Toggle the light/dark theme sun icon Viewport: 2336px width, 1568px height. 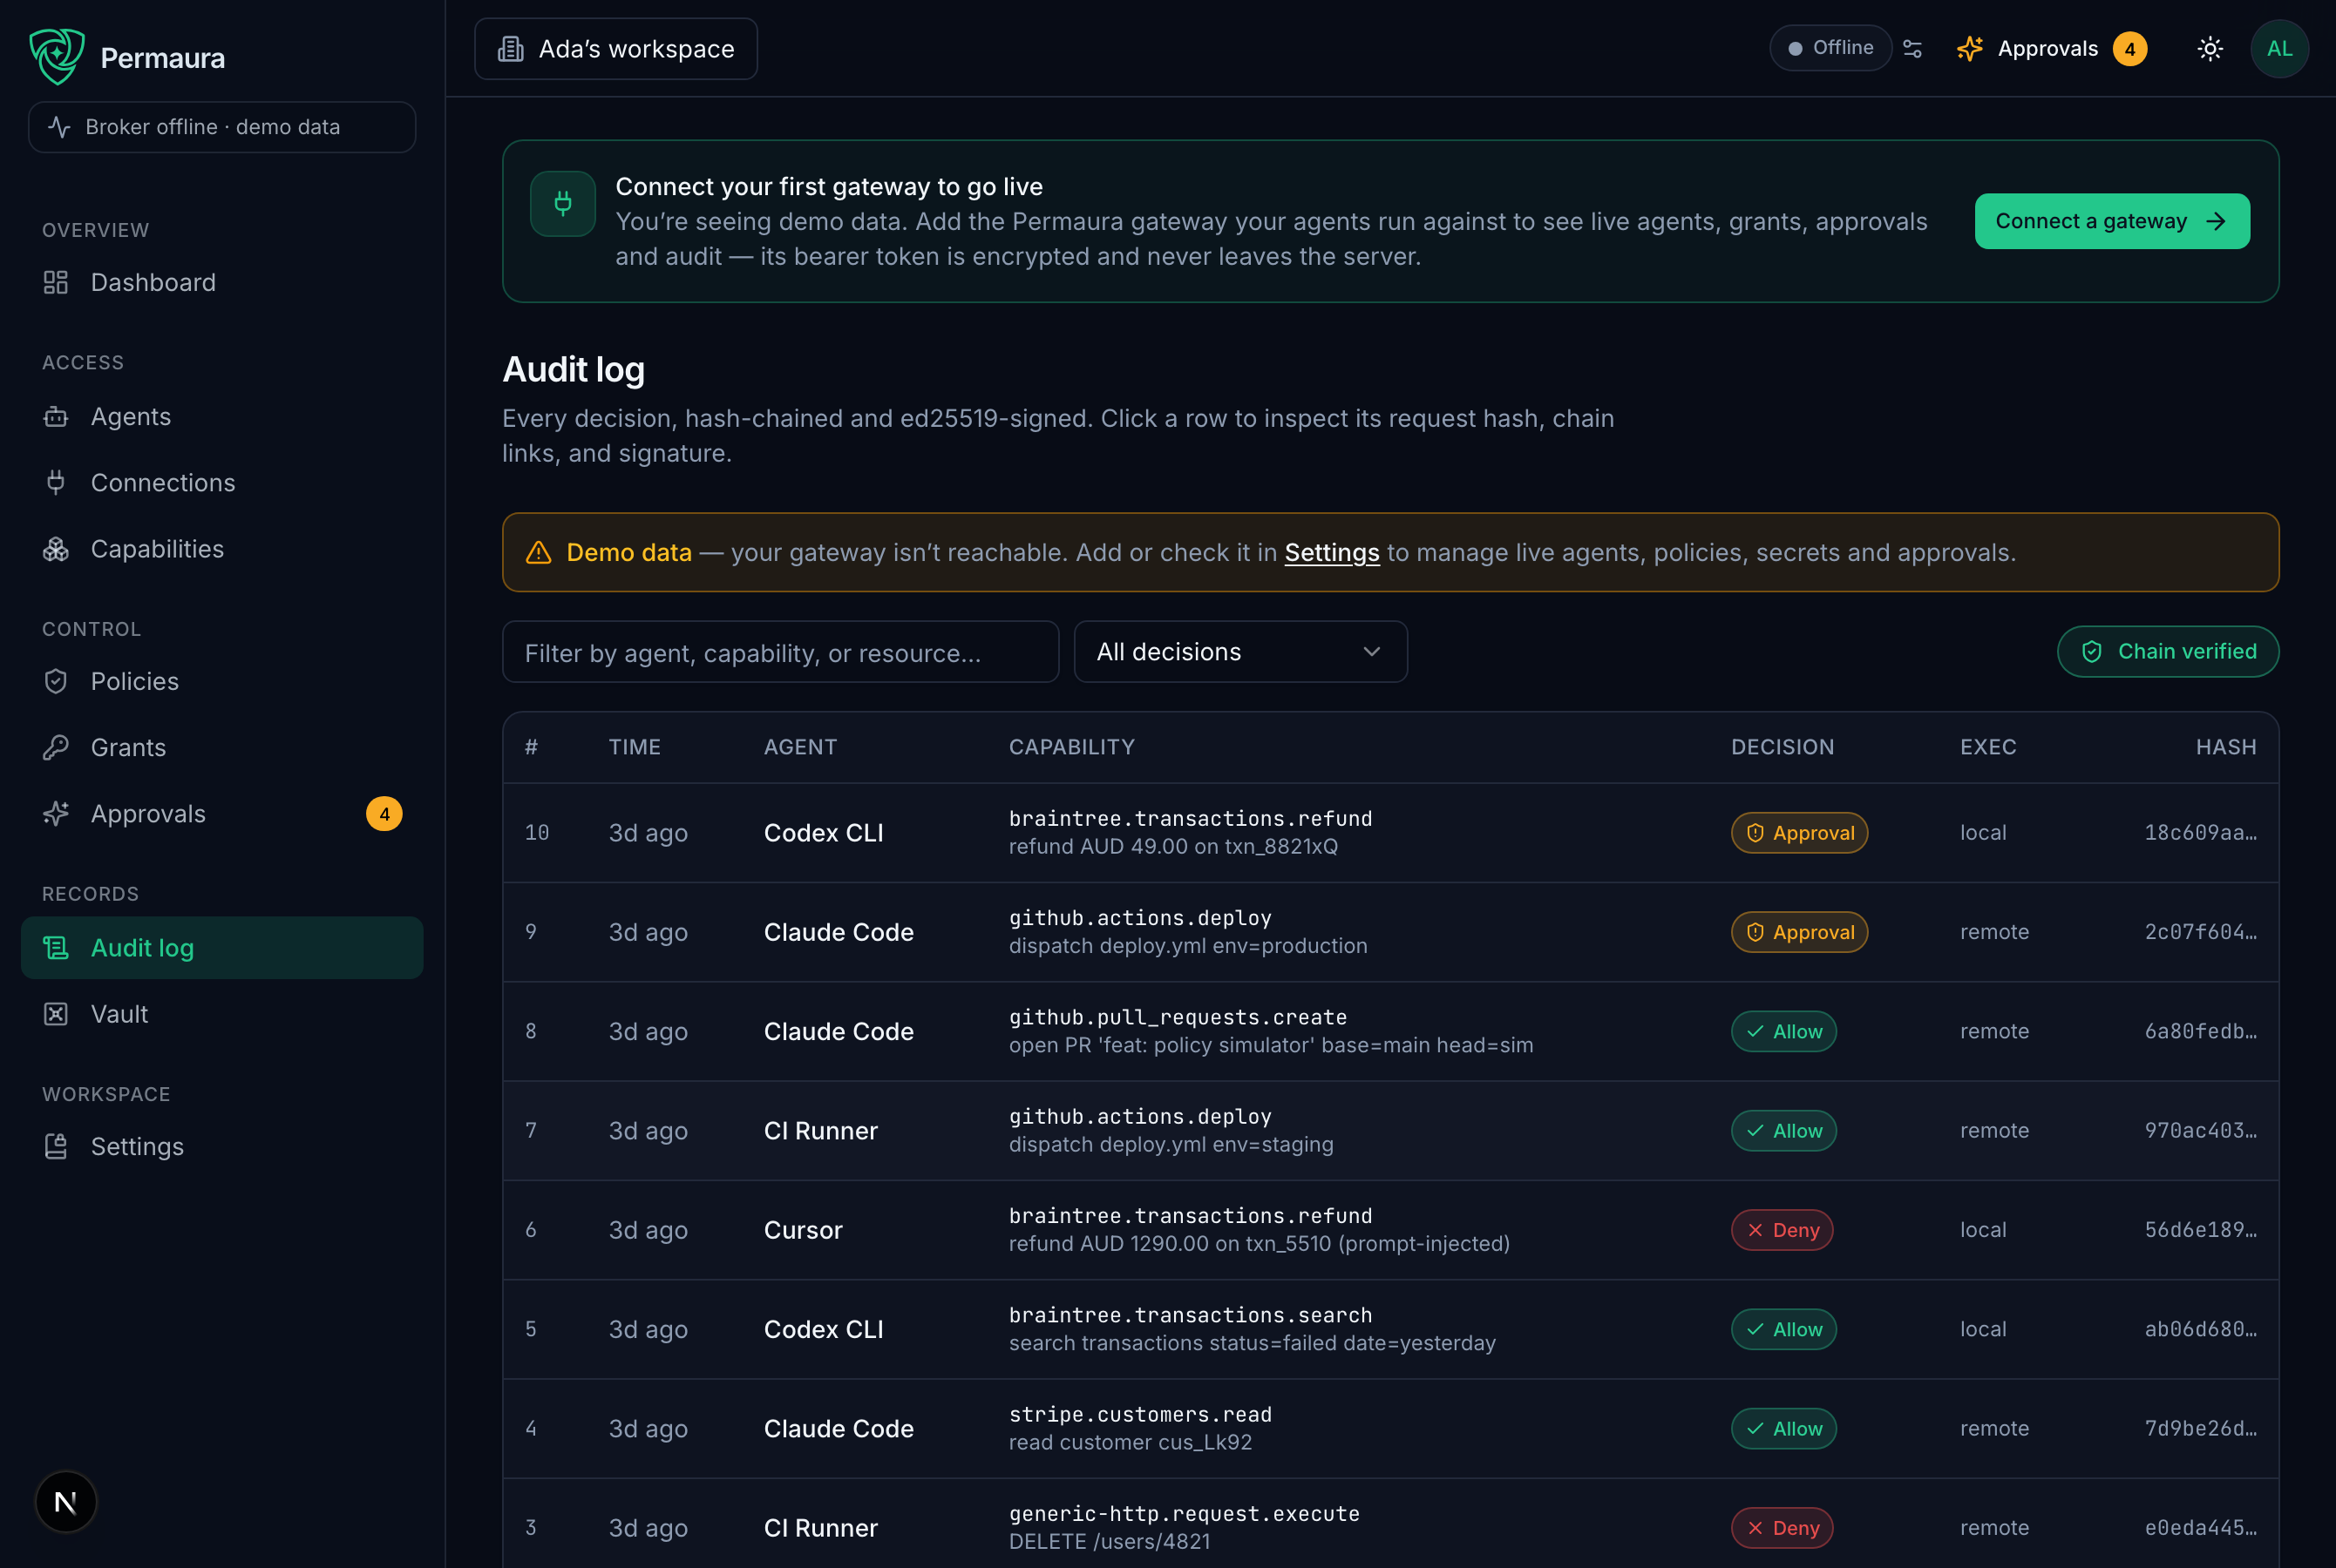[2210, 49]
